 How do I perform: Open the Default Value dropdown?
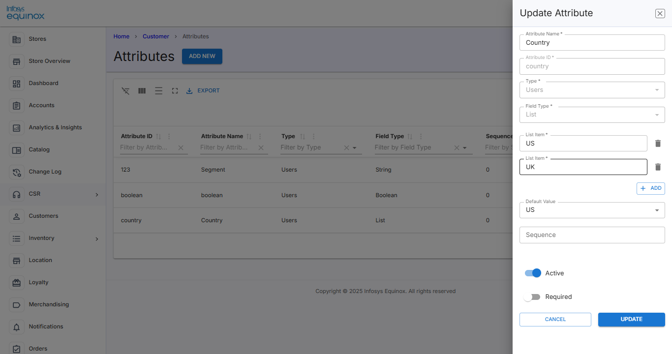click(x=592, y=210)
